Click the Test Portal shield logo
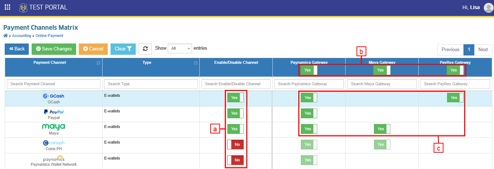 pos(24,7)
